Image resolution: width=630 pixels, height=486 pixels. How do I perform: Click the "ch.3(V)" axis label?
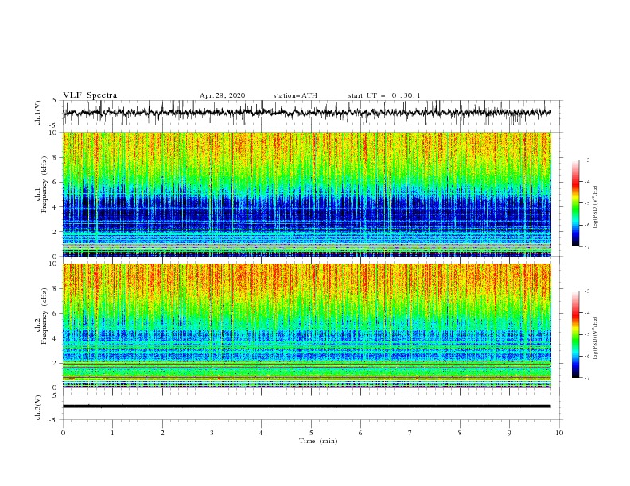(38, 407)
